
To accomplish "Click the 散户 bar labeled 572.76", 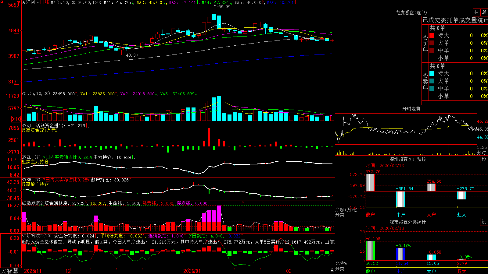I will pos(370,183).
